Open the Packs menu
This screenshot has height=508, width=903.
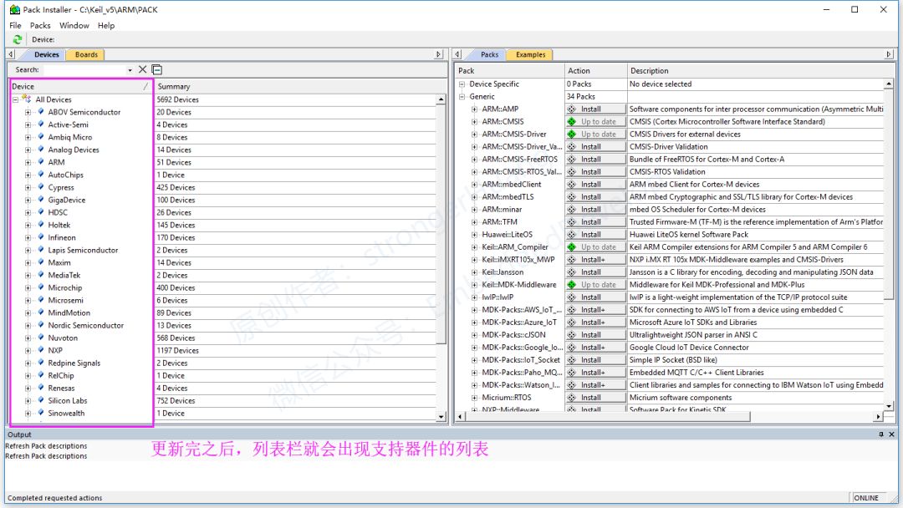click(40, 25)
